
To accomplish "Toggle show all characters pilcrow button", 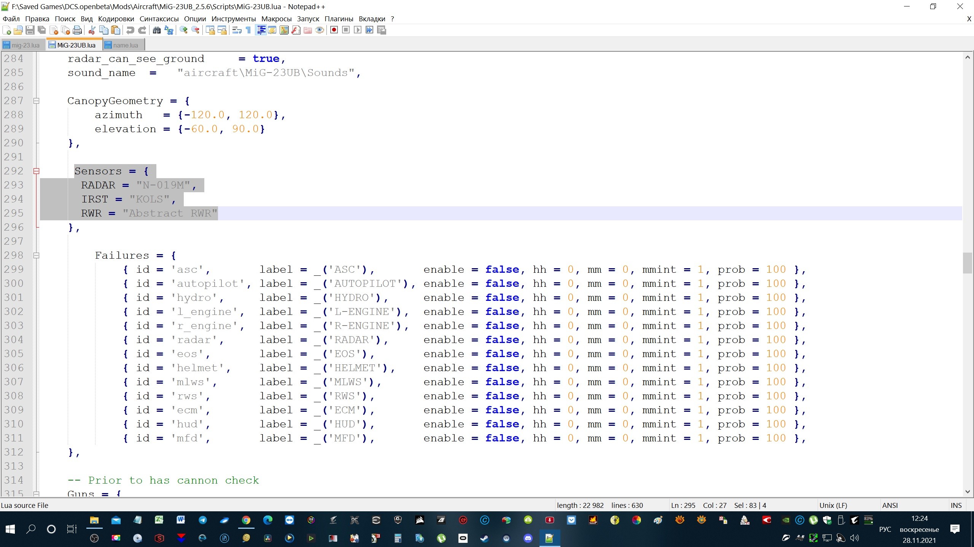I will 248,30.
